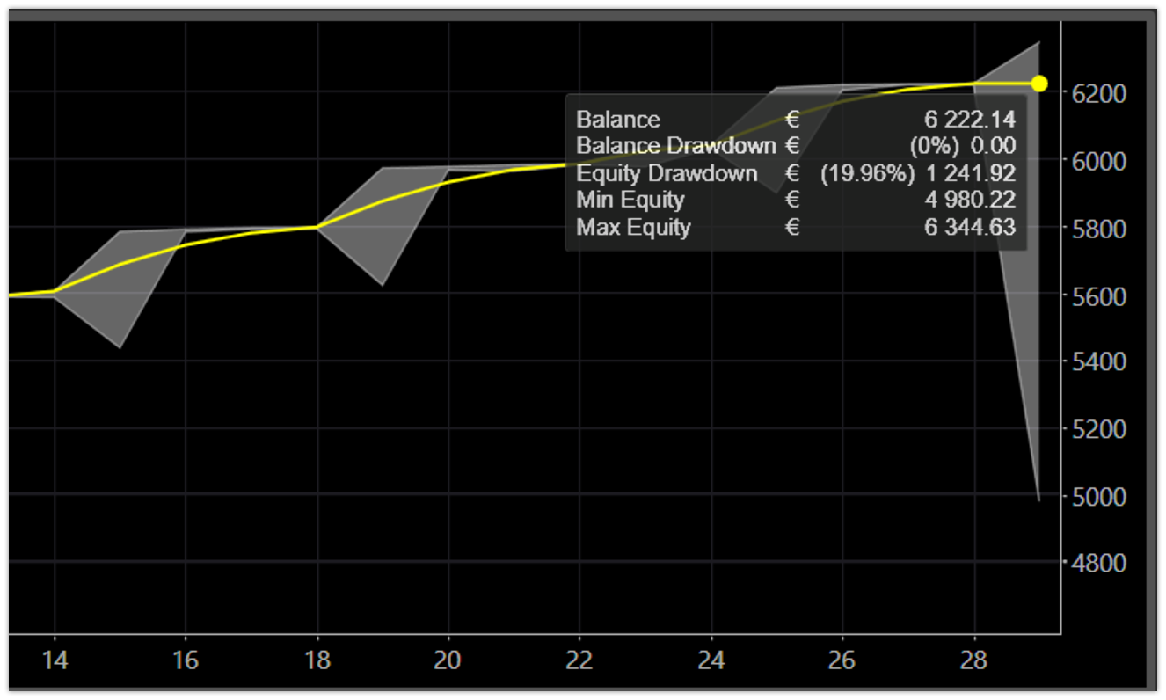Click the 20 label on horizontal axis
The width and height of the screenshot is (1166, 700).
[x=448, y=660]
